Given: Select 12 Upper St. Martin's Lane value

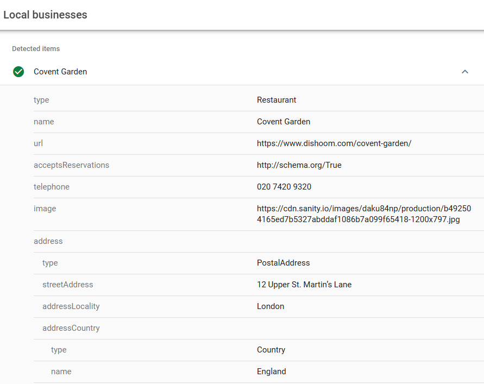Looking at the screenshot, I should tap(304, 285).
